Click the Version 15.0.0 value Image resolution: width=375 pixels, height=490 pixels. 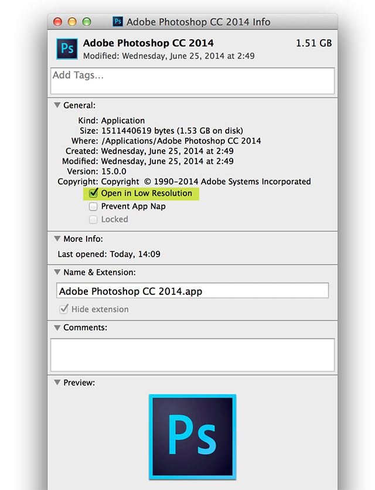tap(114, 172)
